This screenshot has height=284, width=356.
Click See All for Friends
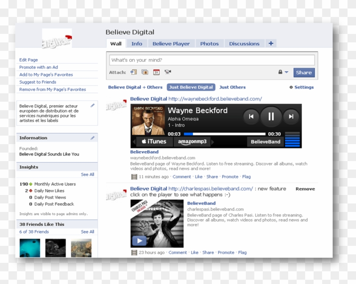pyautogui.click(x=87, y=231)
